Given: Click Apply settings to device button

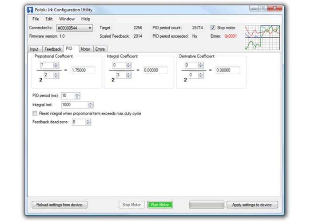Looking at the screenshot, I should (252, 205).
